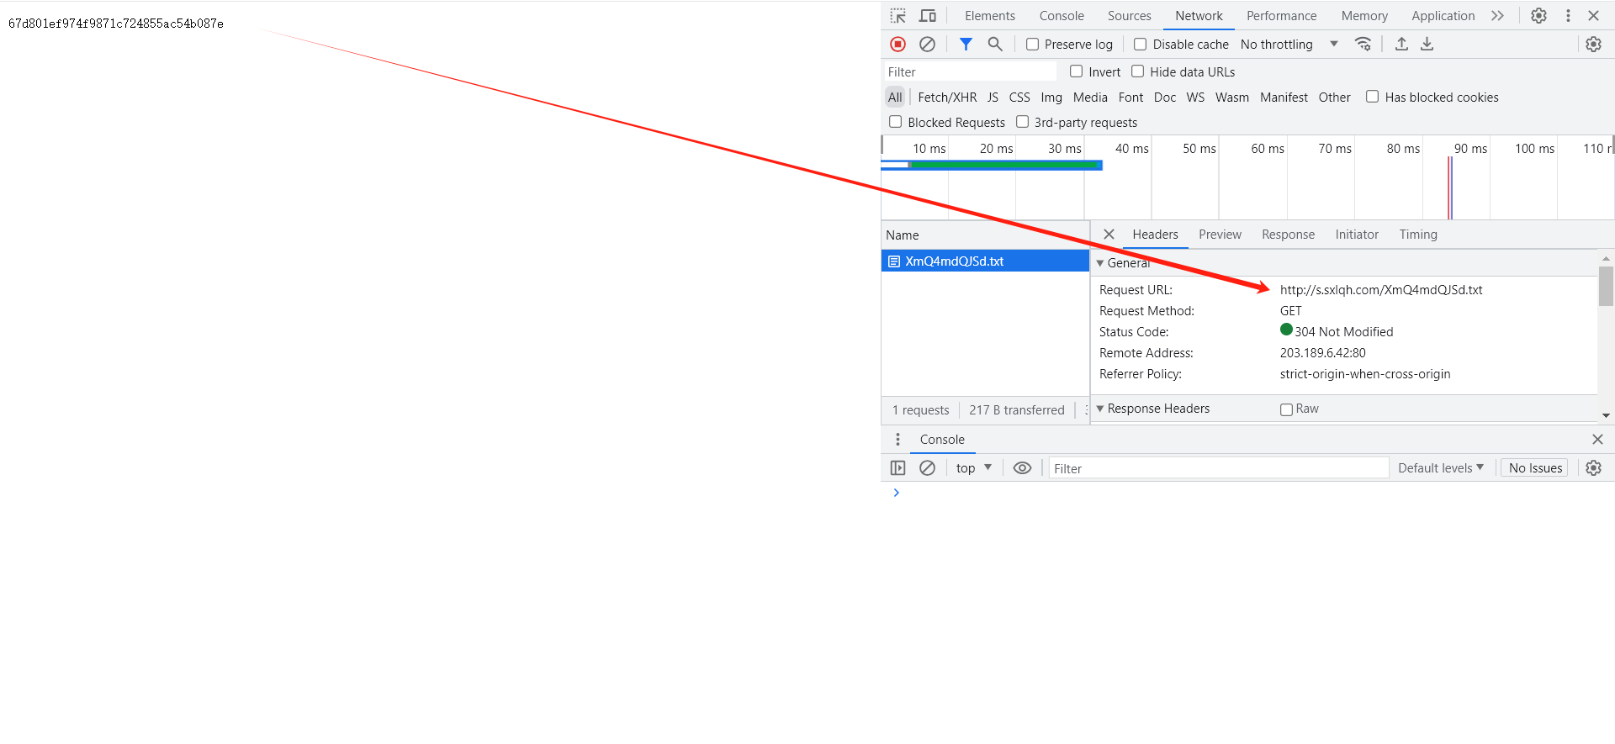Show more DevTools tabs chevron
This screenshot has width=1615, height=744.
click(1497, 16)
